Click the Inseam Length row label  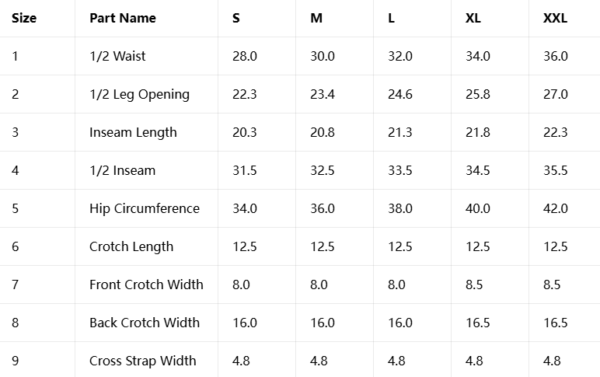pyautogui.click(x=133, y=132)
